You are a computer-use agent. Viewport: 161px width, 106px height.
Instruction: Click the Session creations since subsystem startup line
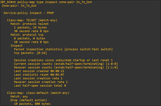(x=63, y=60)
